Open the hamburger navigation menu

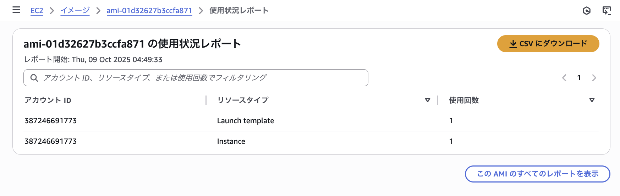pos(16,10)
